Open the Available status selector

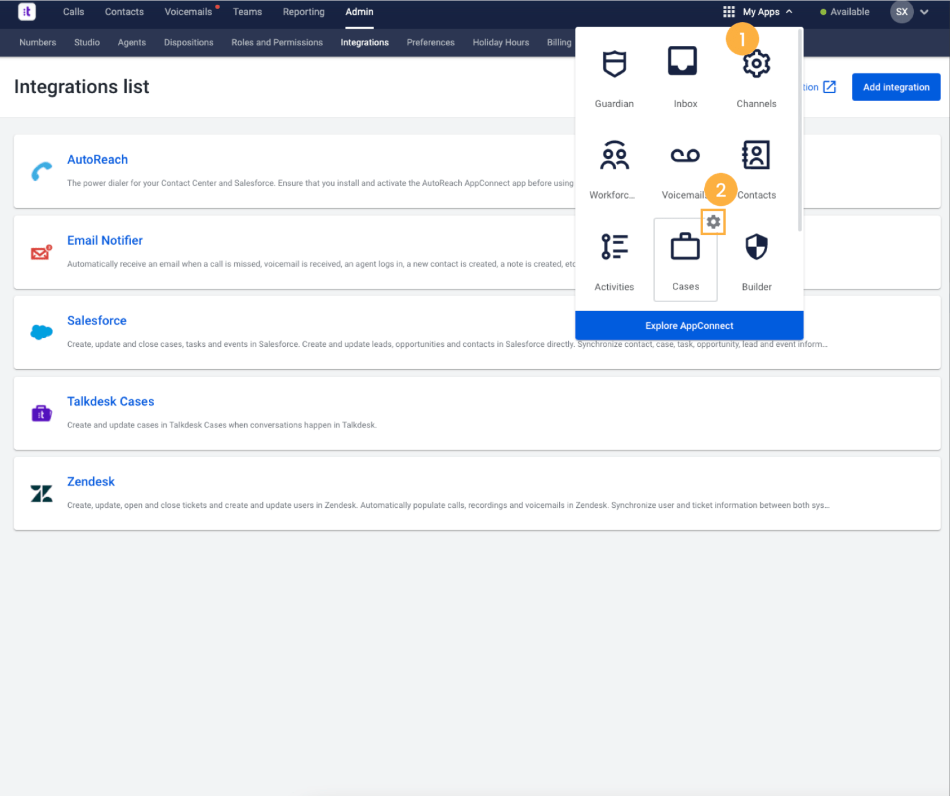(844, 11)
